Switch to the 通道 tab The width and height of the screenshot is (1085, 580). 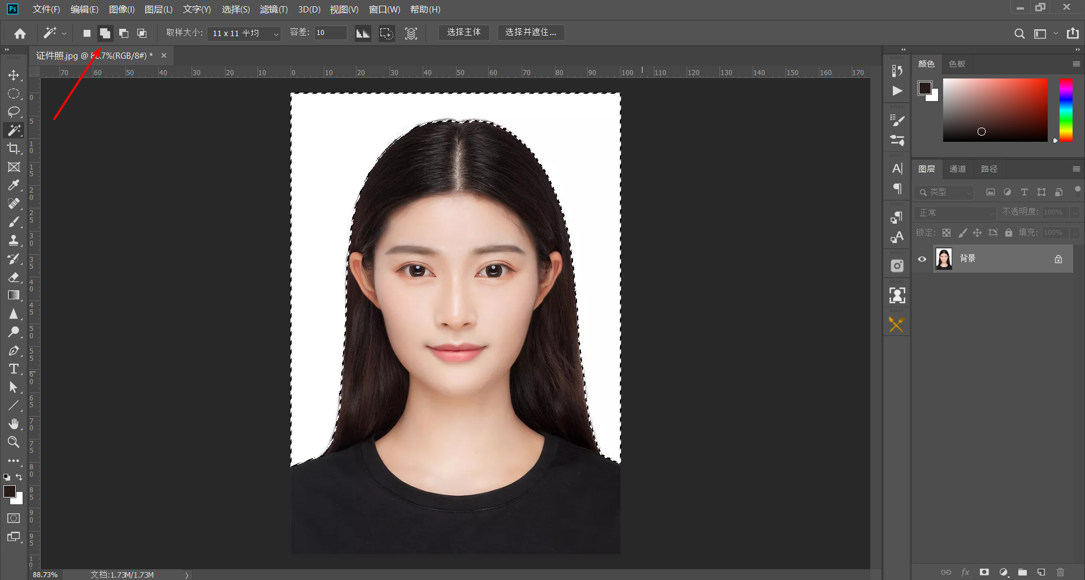point(957,169)
